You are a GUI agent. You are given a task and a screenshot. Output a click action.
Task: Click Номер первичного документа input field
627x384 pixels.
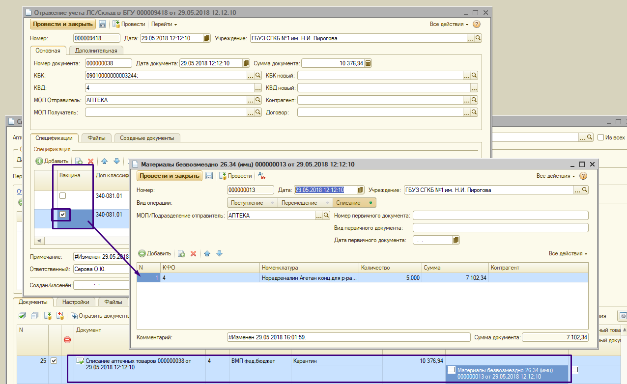pos(500,215)
